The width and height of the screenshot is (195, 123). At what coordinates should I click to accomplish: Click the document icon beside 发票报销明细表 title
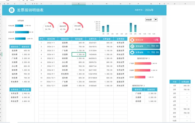click(x=12, y=10)
